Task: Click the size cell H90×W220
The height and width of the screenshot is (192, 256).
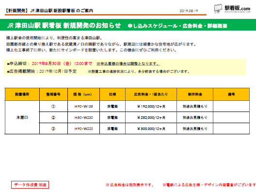Action: (83, 129)
